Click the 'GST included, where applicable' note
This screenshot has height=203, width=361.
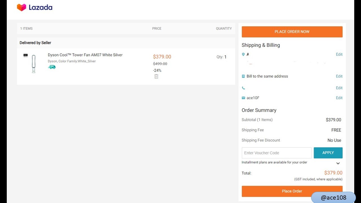[x=318, y=179]
